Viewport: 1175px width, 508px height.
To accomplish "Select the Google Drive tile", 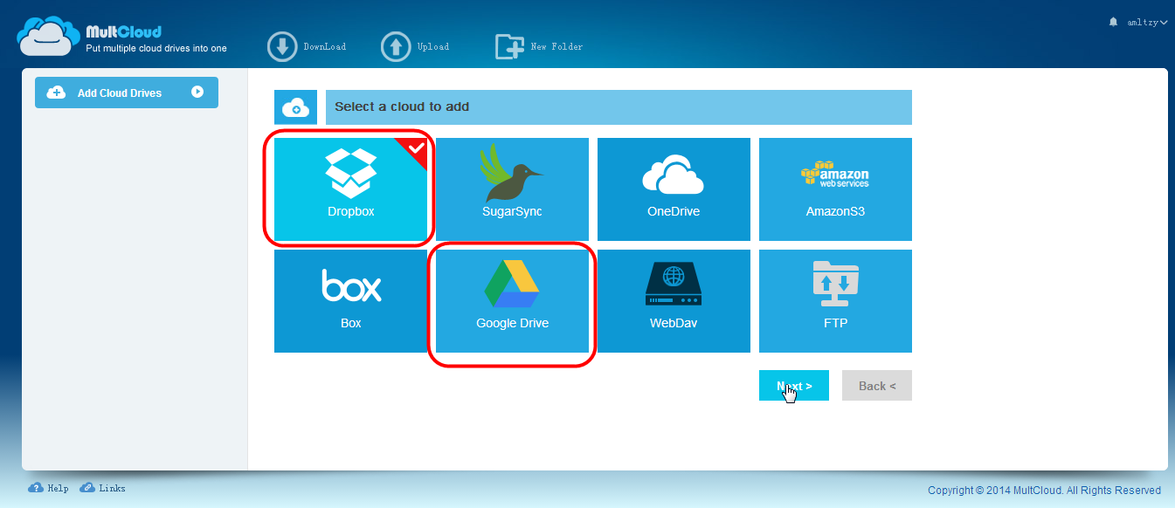I will click(512, 301).
